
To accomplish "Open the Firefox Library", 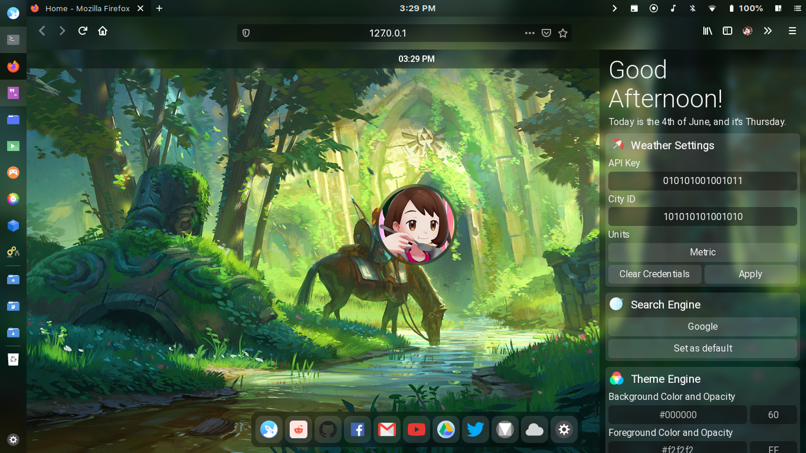I will tap(707, 31).
